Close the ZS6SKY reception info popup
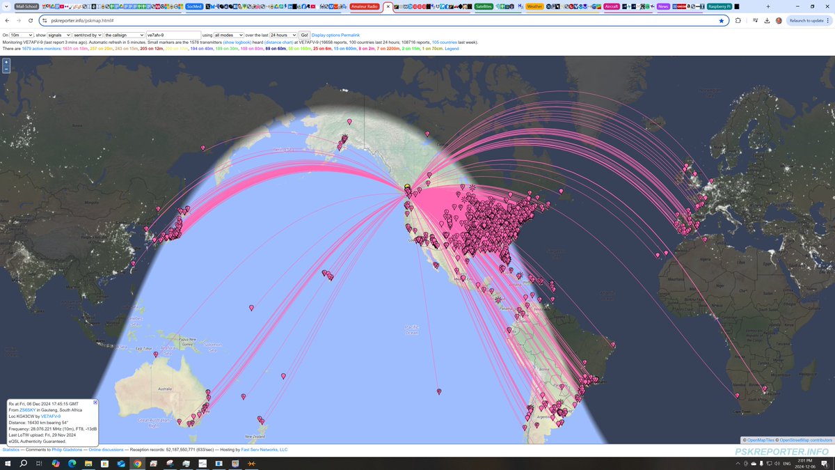This screenshot has height=470, width=835. (x=95, y=402)
